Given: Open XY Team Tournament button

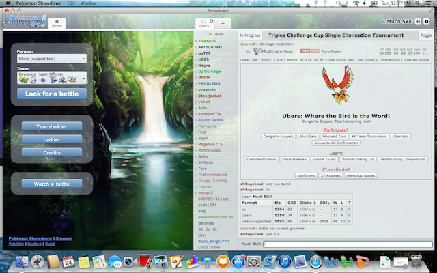Looking at the screenshot, I should point(369,136).
